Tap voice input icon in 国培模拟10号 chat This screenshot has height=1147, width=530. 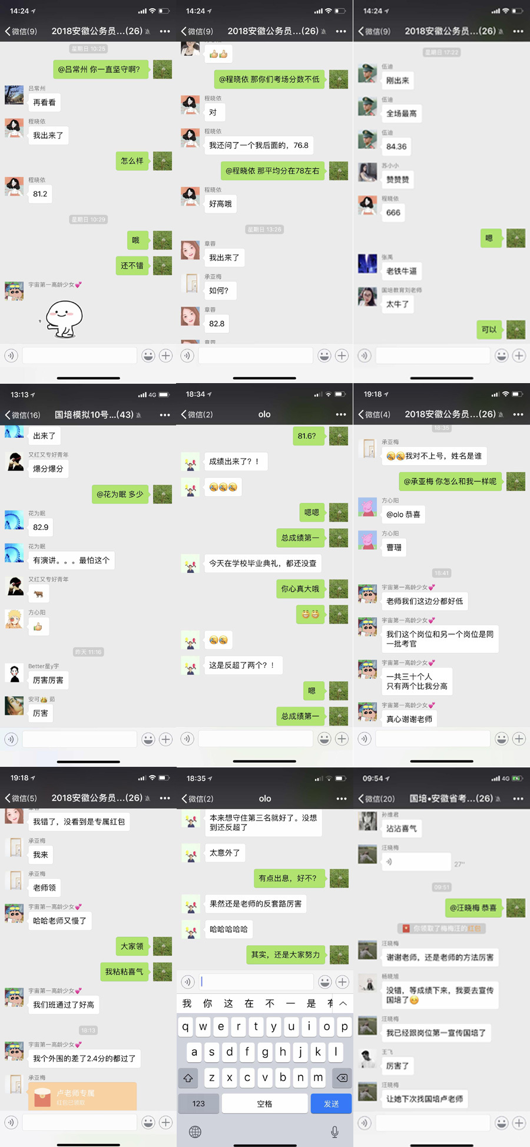(11, 739)
